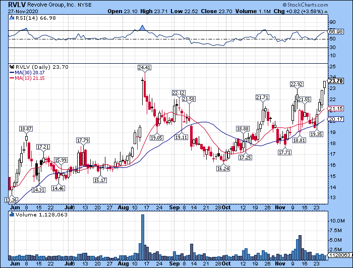Click the 17.25 price annotation
This screenshot has height=268, width=353.
coord(245,157)
